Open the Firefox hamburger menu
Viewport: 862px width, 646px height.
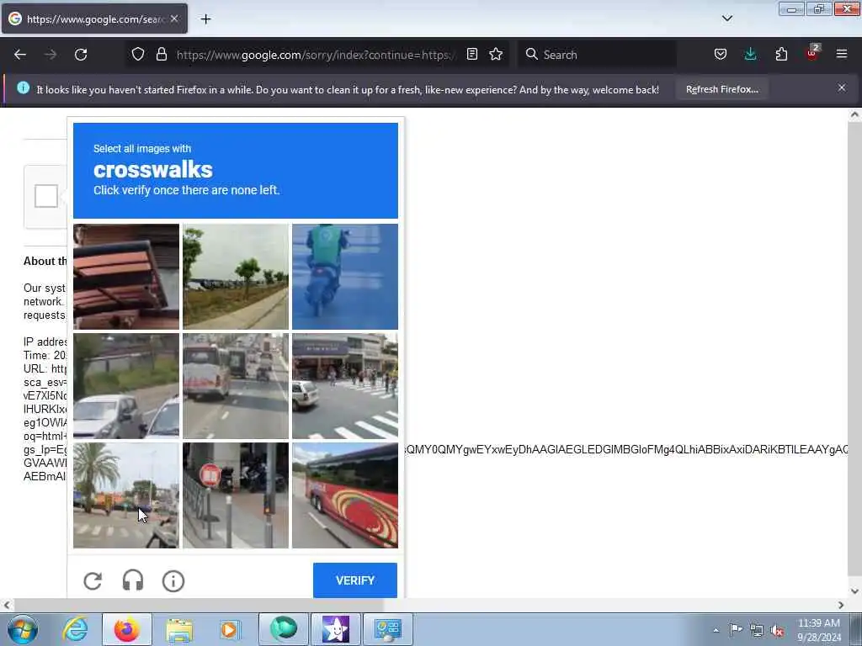pyautogui.click(x=842, y=54)
